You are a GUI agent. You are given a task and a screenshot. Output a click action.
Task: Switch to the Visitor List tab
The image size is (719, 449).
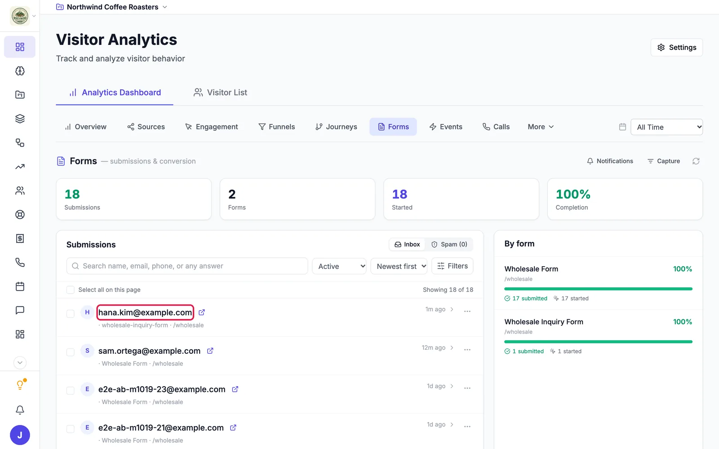(x=220, y=92)
